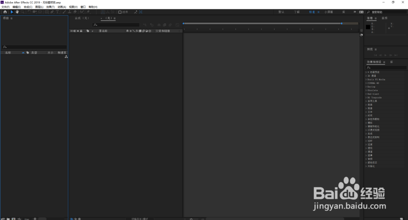Expand the CINEMA 4D effects category
The image size is (408, 220).
click(x=366, y=83)
